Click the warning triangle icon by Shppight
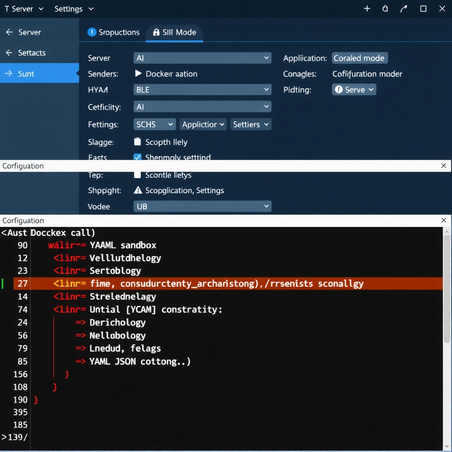 138,190
